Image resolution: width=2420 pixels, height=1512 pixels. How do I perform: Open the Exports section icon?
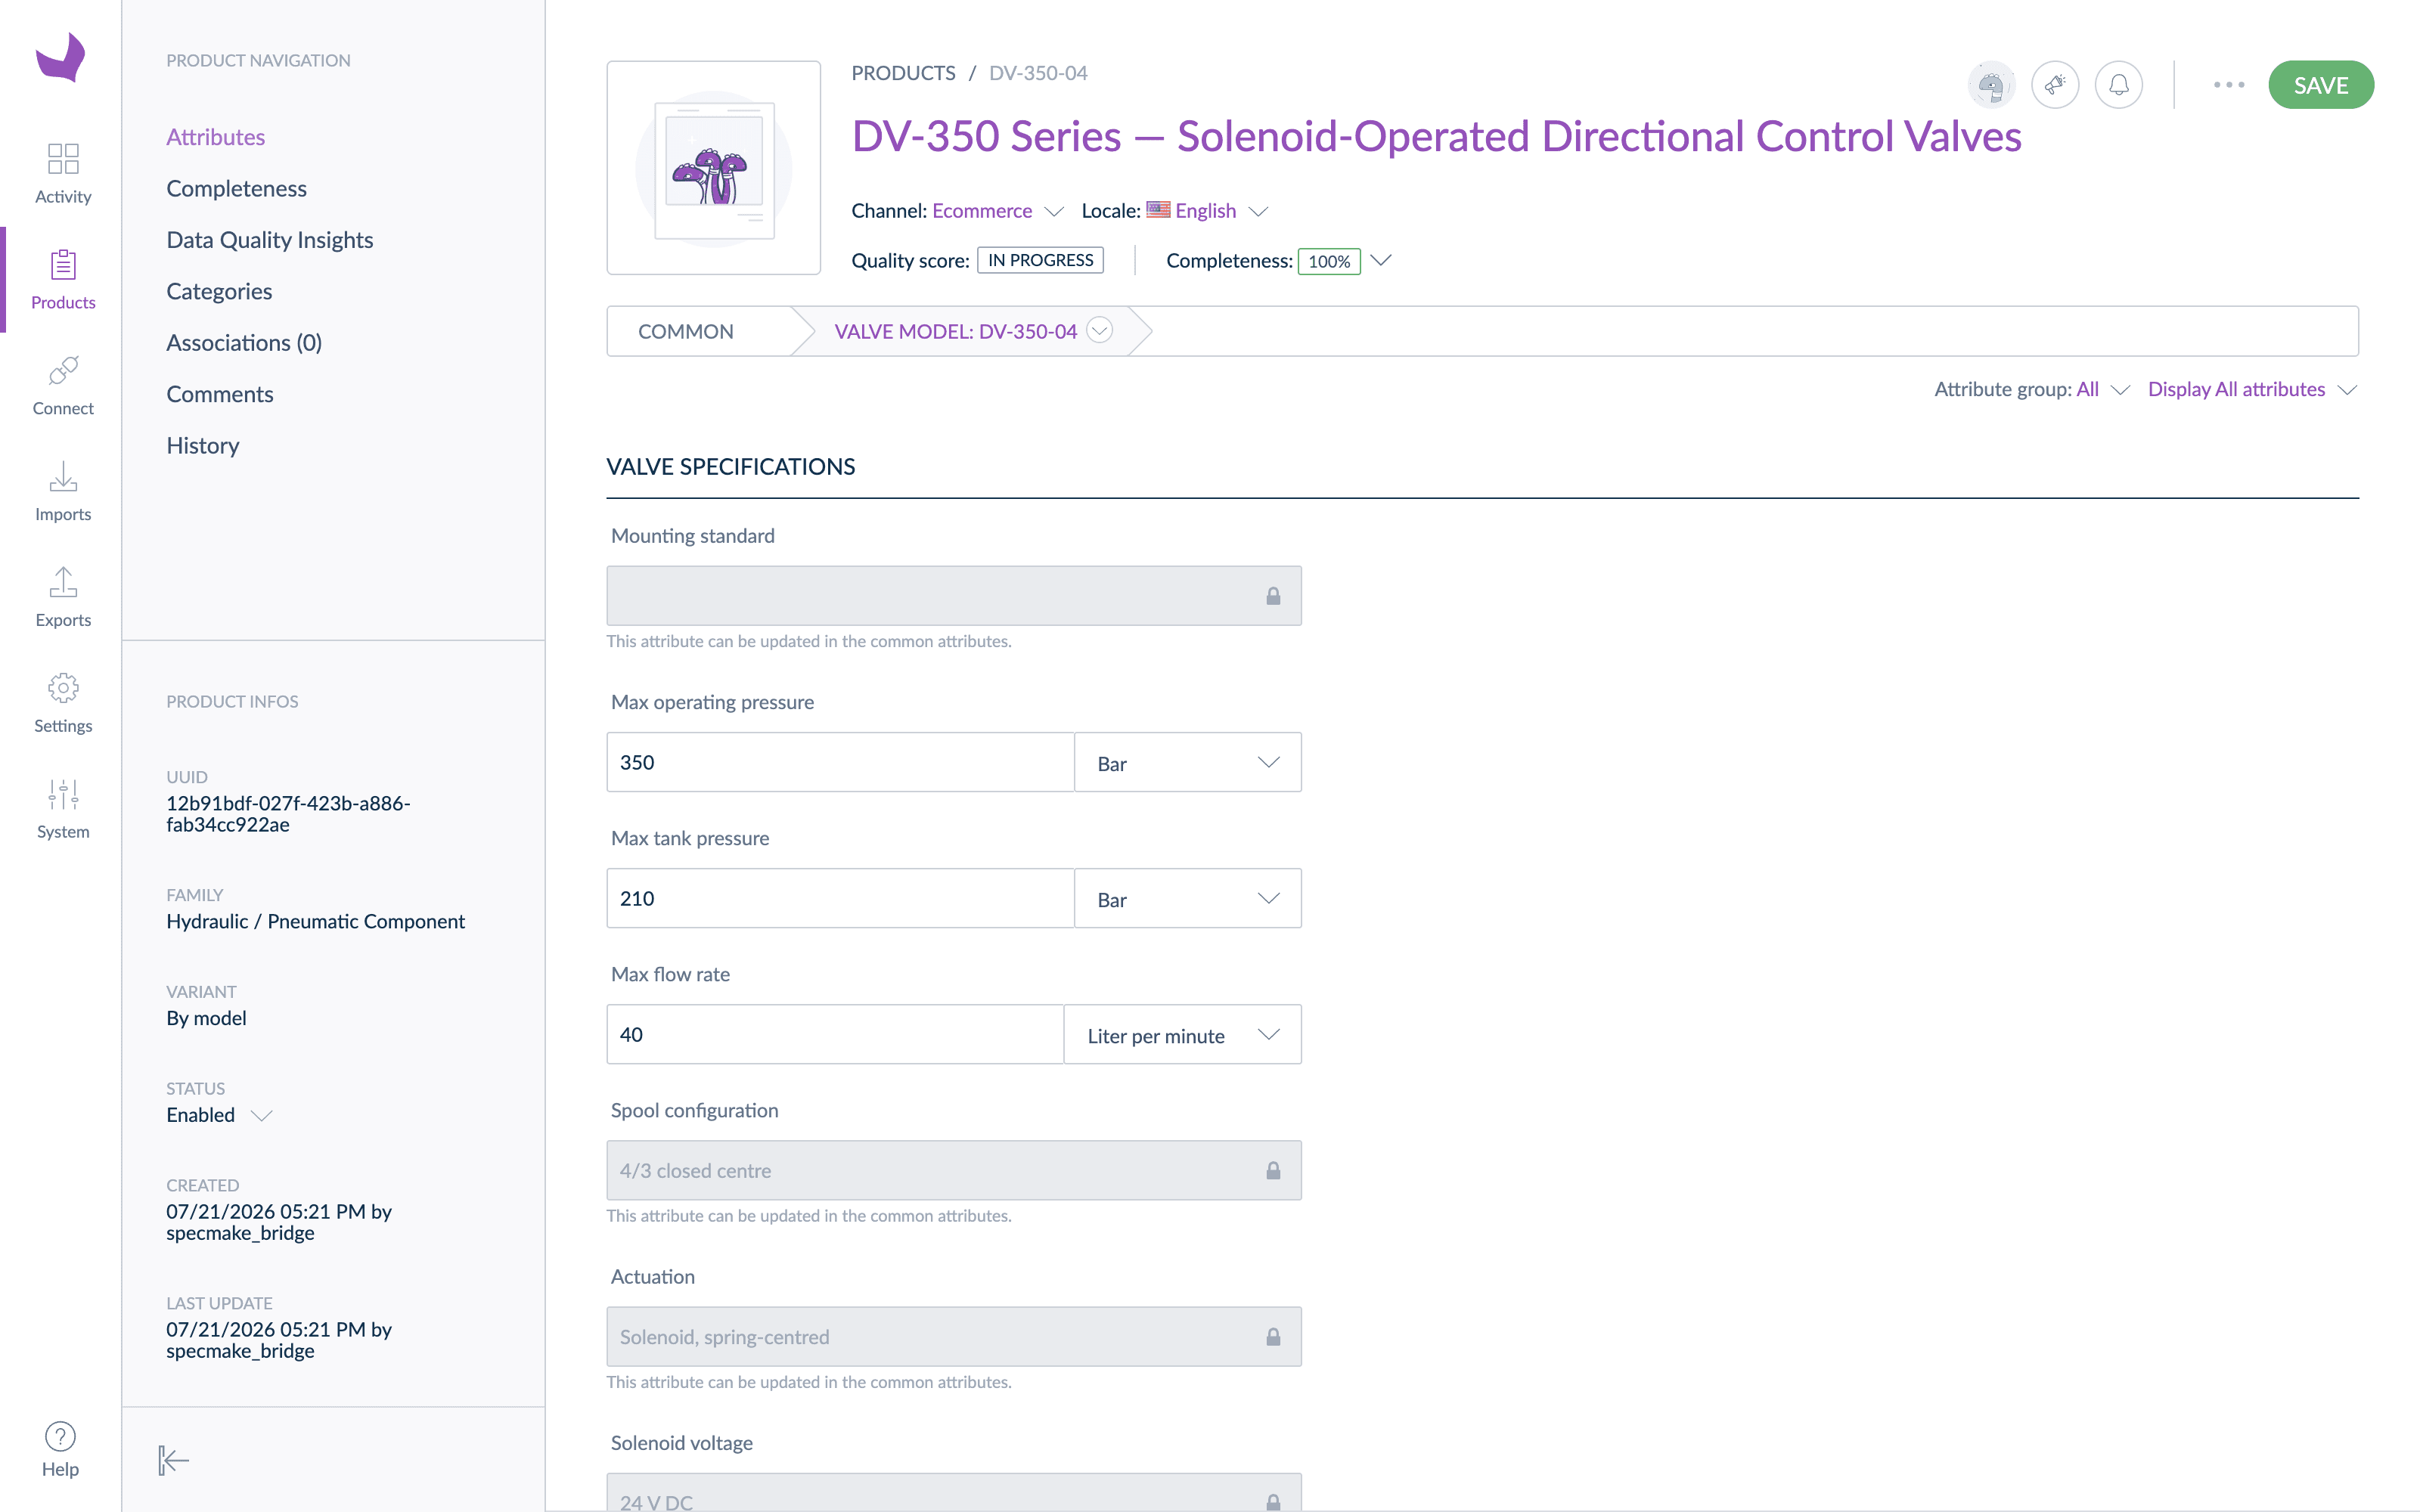[63, 583]
